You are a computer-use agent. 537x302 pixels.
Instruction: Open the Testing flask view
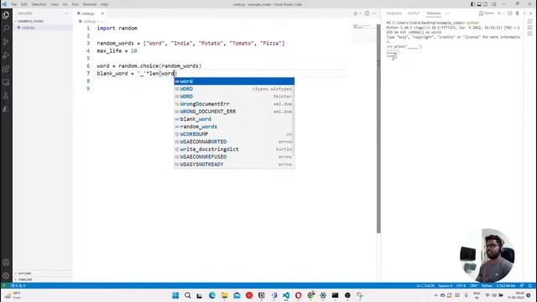pyautogui.click(x=6, y=96)
